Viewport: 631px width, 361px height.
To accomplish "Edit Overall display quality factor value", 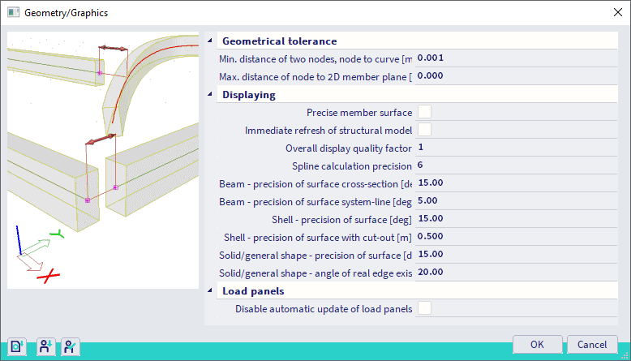I will point(516,148).
